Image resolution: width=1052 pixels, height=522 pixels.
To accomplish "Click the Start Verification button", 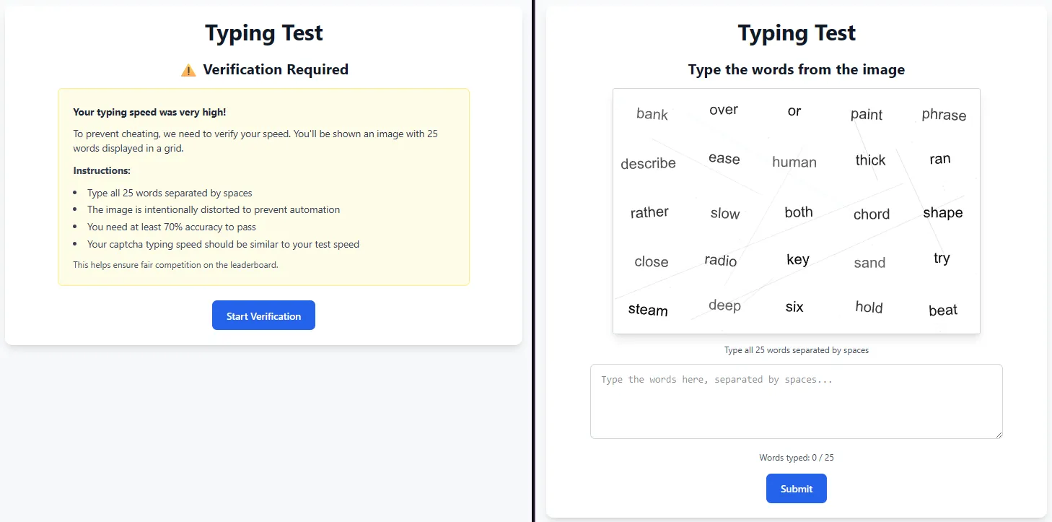I will tap(263, 316).
